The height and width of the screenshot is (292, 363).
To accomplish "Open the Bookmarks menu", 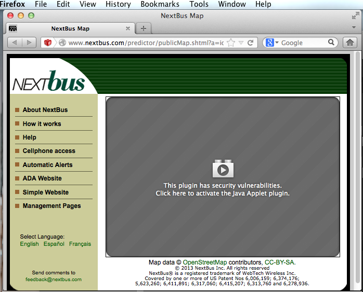I will (160, 4).
